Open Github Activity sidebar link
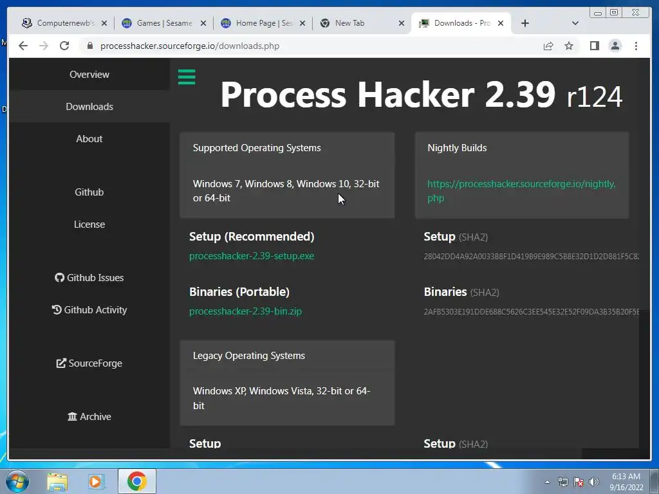Screen dimensions: 659x494 click(x=89, y=309)
